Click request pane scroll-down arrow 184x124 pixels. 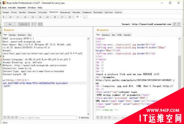tap(88, 114)
